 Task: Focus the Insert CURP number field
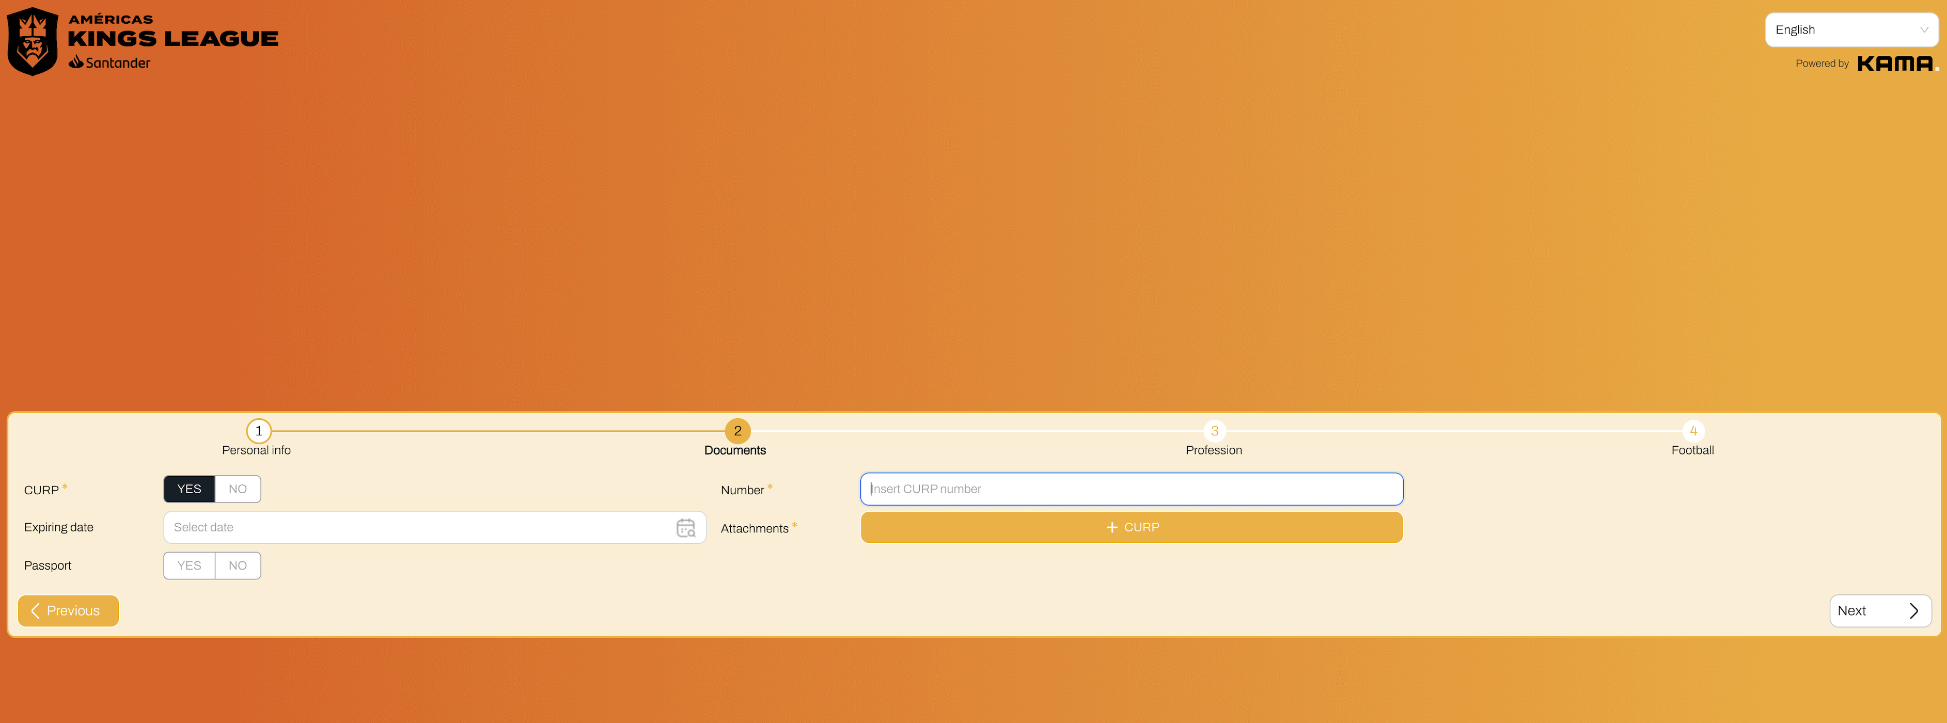click(x=1130, y=489)
